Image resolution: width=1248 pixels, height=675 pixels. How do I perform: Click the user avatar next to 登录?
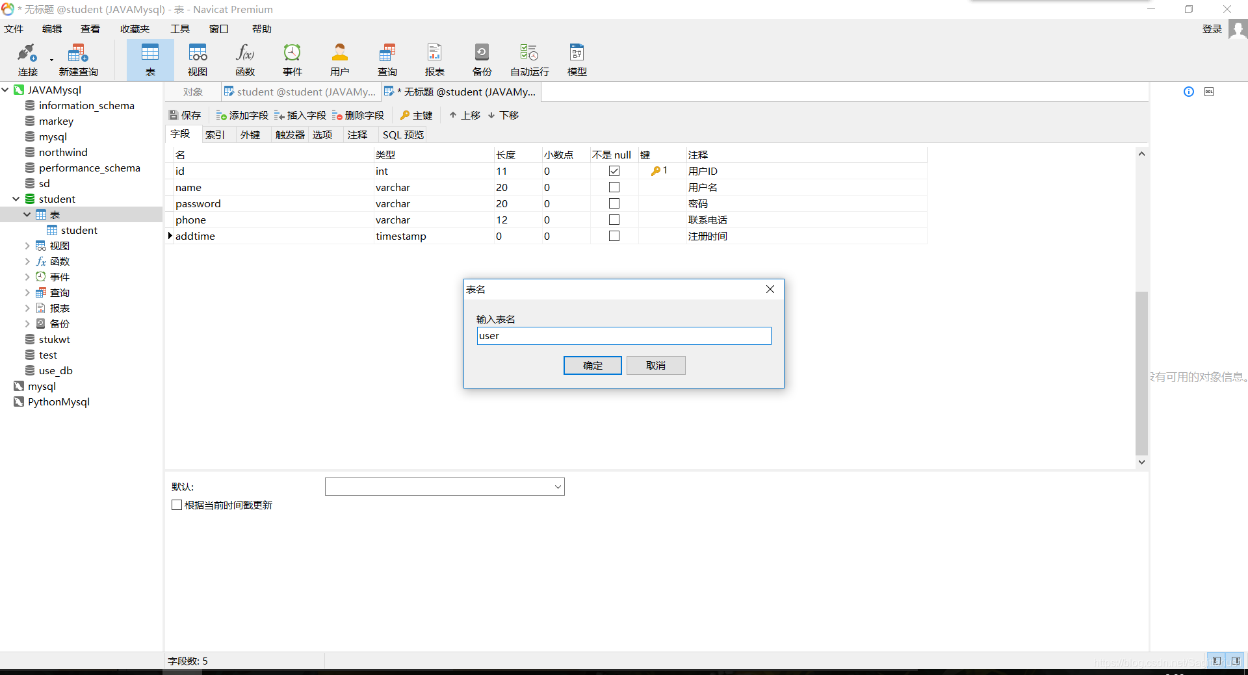coord(1238,29)
